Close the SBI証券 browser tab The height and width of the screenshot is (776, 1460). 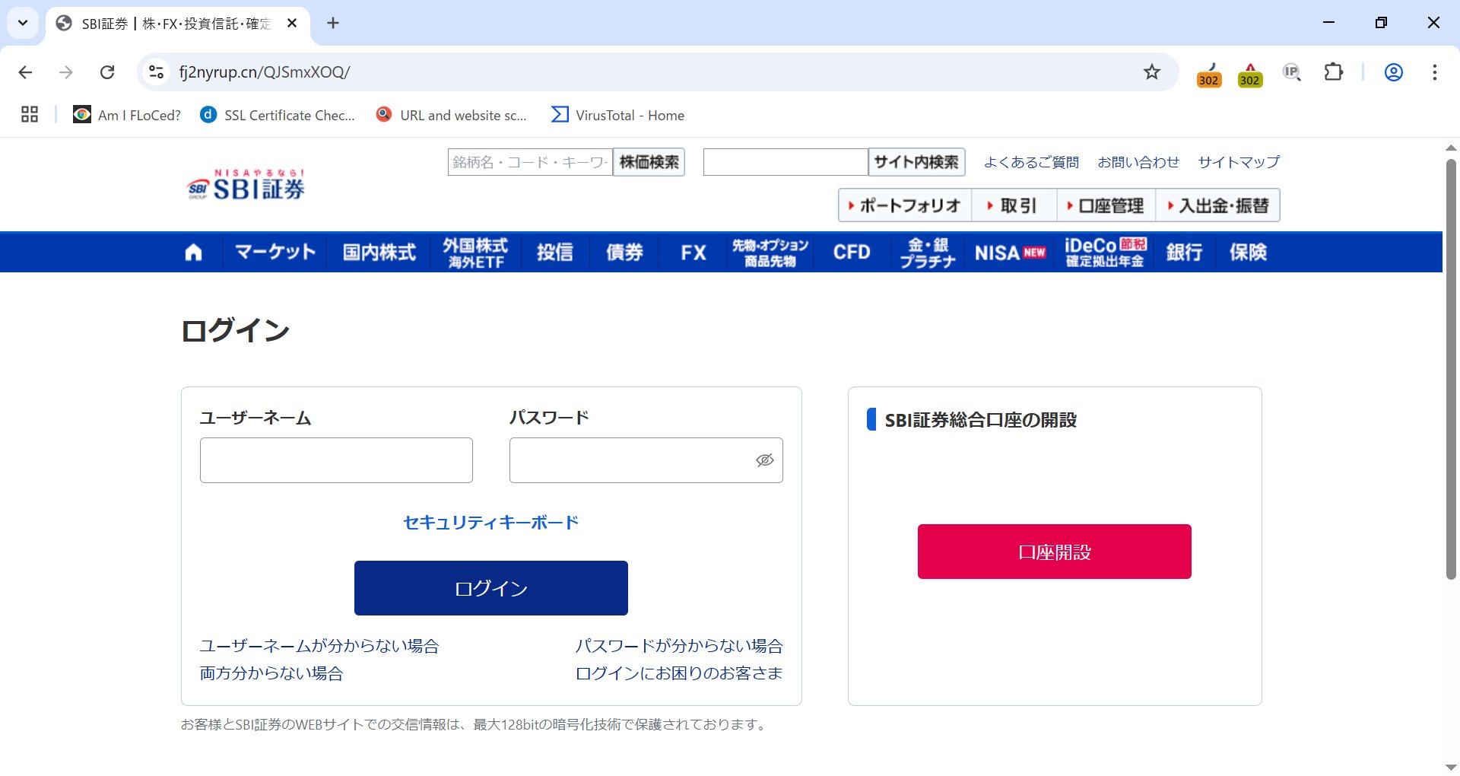292,23
